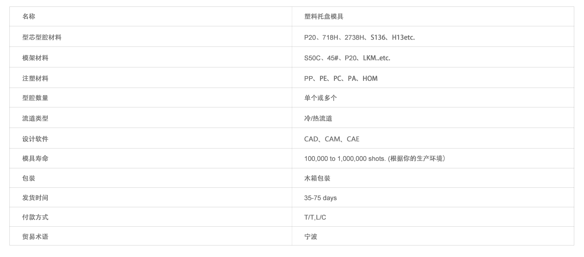Click the PP、PE、PC、PA、HOM value
The height and width of the screenshot is (257, 584).
(x=341, y=79)
